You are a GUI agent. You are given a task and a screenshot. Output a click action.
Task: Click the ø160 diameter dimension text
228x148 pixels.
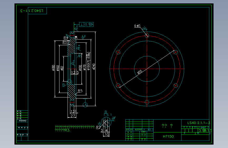click(x=58, y=68)
